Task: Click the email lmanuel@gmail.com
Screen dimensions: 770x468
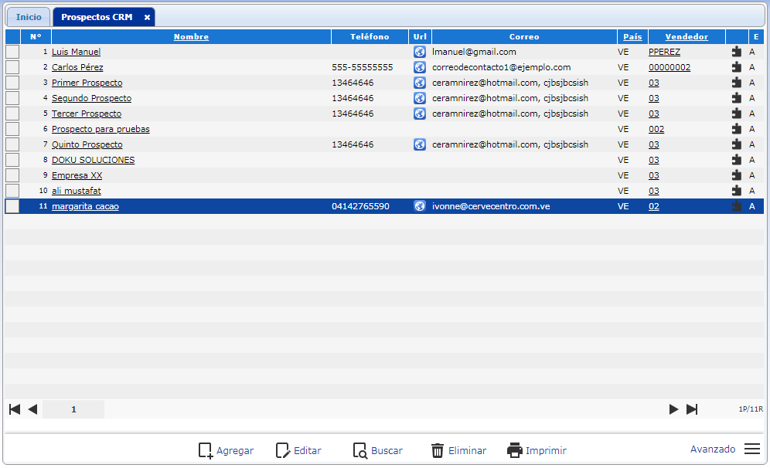Action: (x=474, y=52)
